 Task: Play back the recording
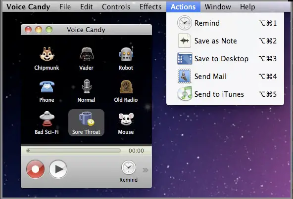[x=58, y=169]
